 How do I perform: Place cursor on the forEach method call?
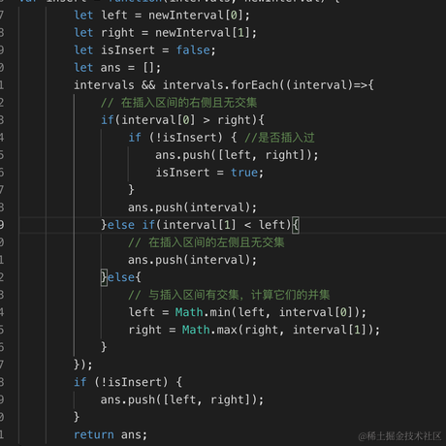pyautogui.click(x=254, y=85)
